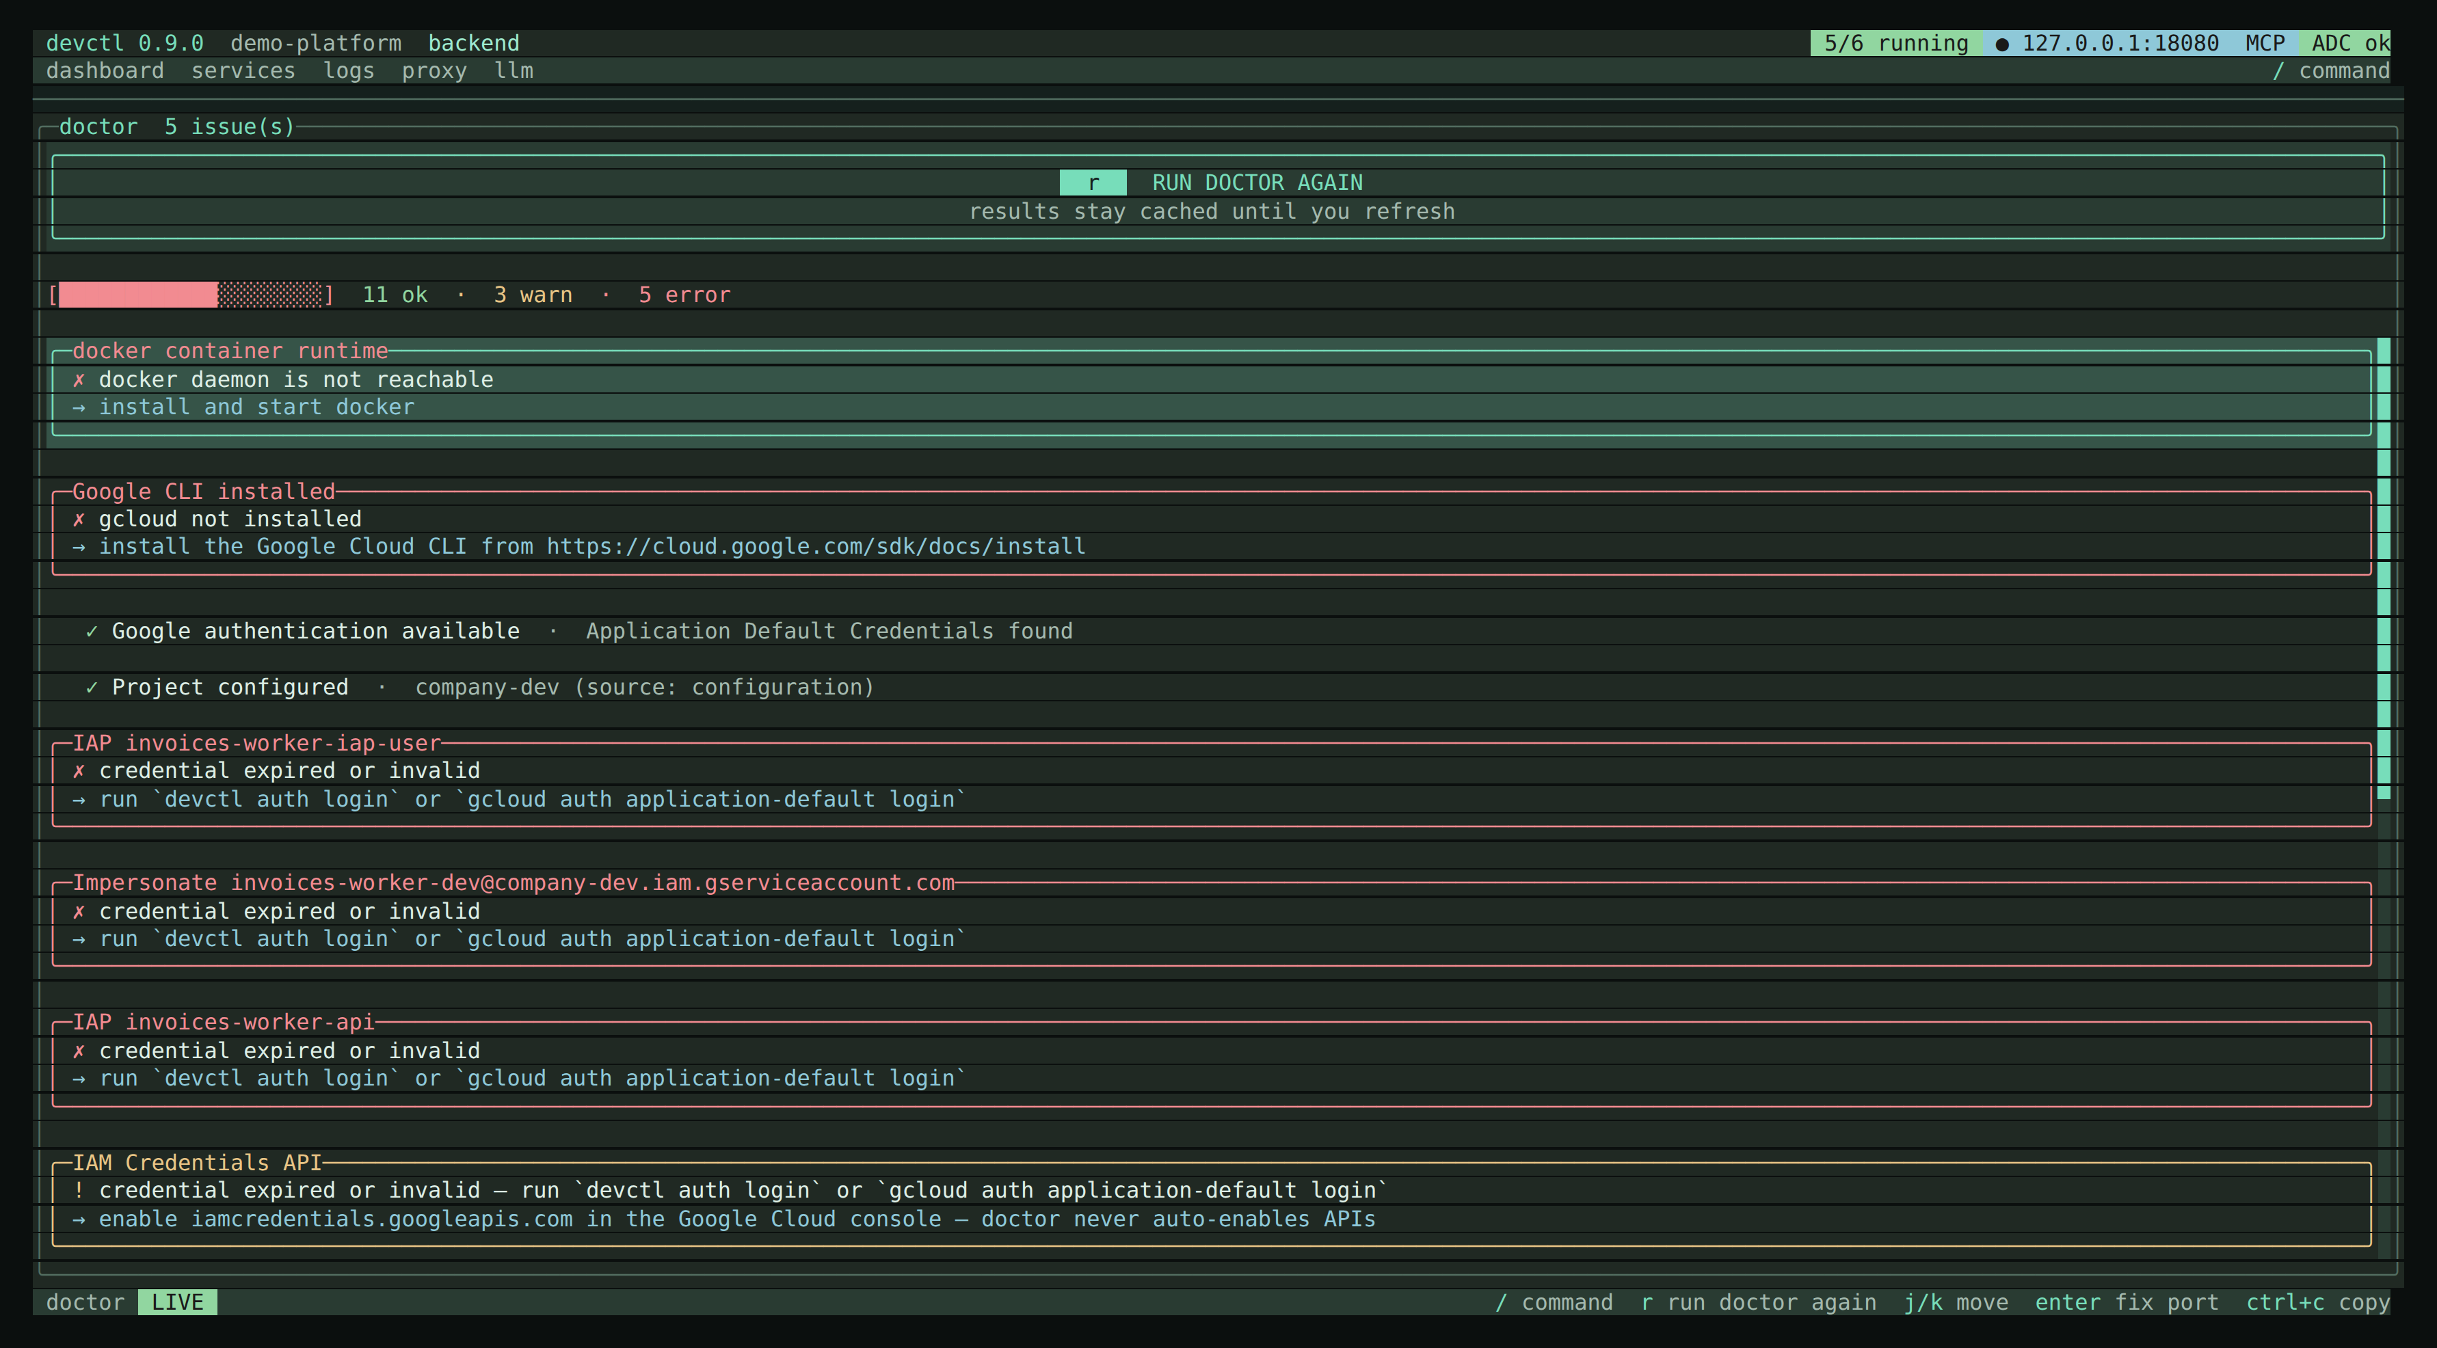Select the IAP invoices-worker-iap-user card
The width and height of the screenshot is (2437, 1348).
[x=1211, y=784]
